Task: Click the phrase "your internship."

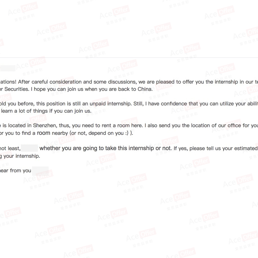Action: tap(22, 156)
